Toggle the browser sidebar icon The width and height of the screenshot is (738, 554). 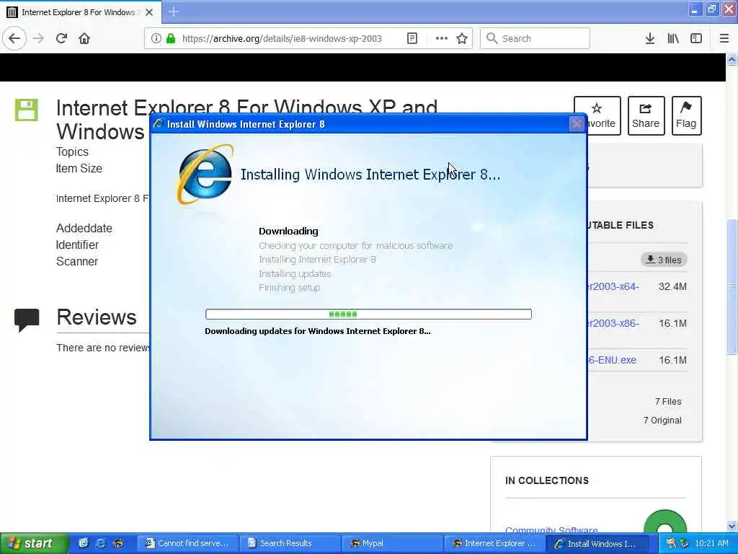696,39
